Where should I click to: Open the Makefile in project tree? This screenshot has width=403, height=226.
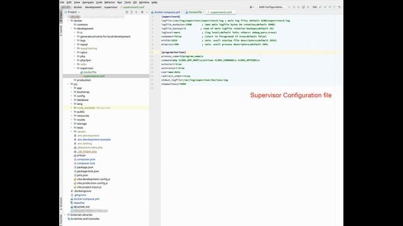[79, 203]
